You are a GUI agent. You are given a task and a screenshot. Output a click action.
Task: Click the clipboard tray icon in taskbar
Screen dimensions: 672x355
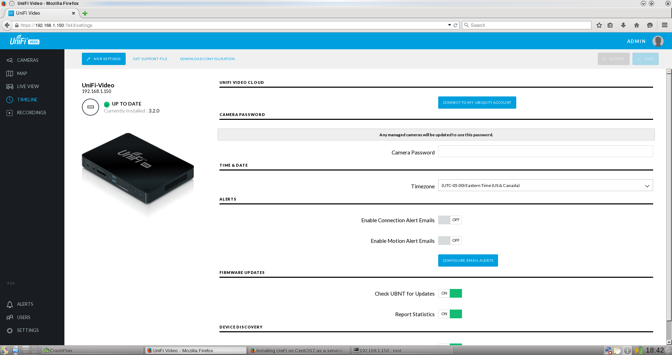(x=617, y=350)
